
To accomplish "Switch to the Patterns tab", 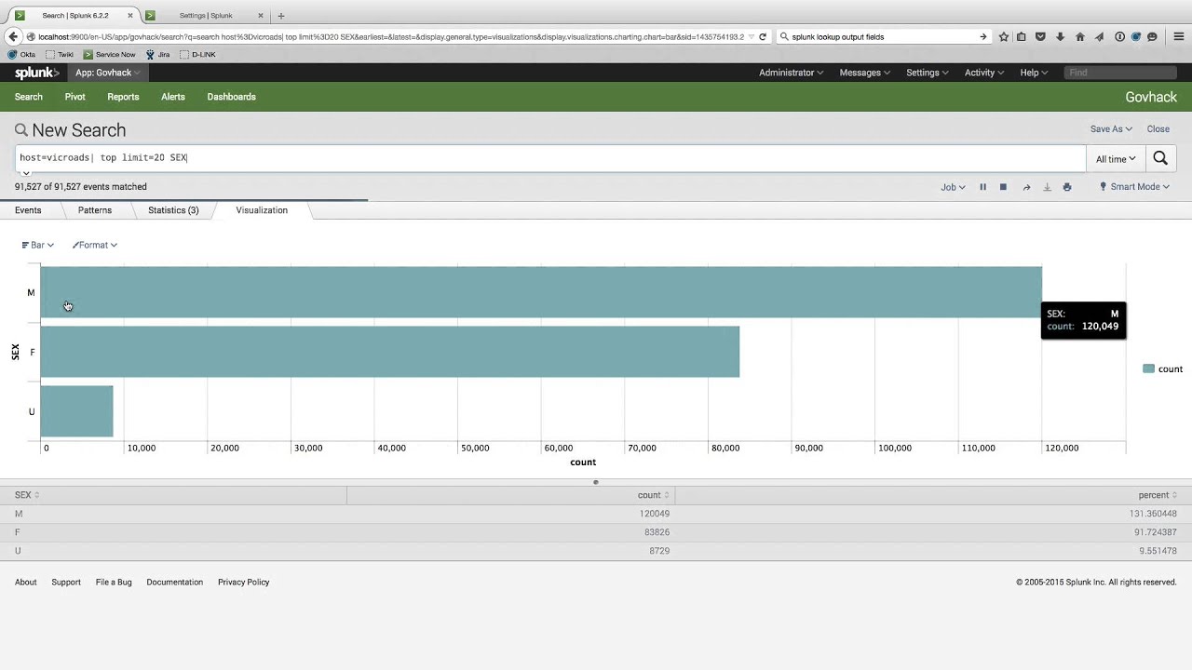I will 95,210.
